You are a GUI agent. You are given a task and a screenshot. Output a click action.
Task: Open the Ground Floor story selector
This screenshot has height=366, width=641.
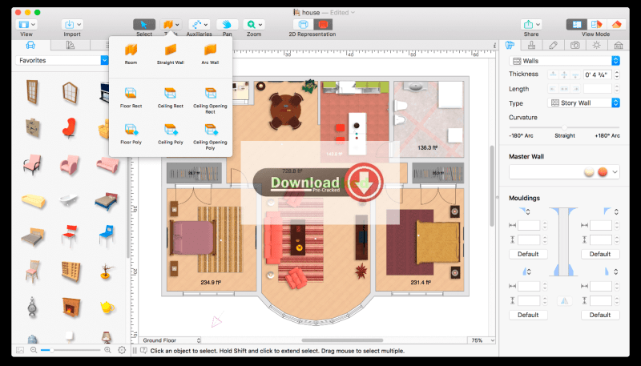click(171, 340)
